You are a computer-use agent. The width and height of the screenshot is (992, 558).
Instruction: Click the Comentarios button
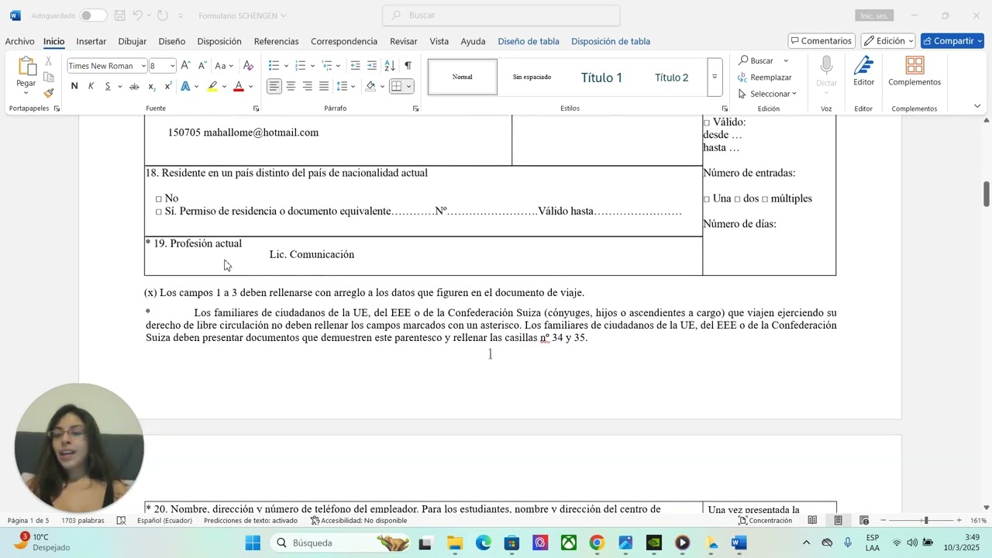pos(821,41)
